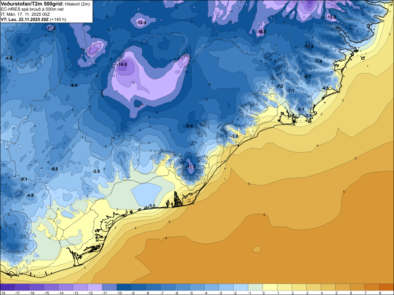Click the '-13' legend scale label
The width and height of the screenshot is (394, 295).
pos(75,293)
